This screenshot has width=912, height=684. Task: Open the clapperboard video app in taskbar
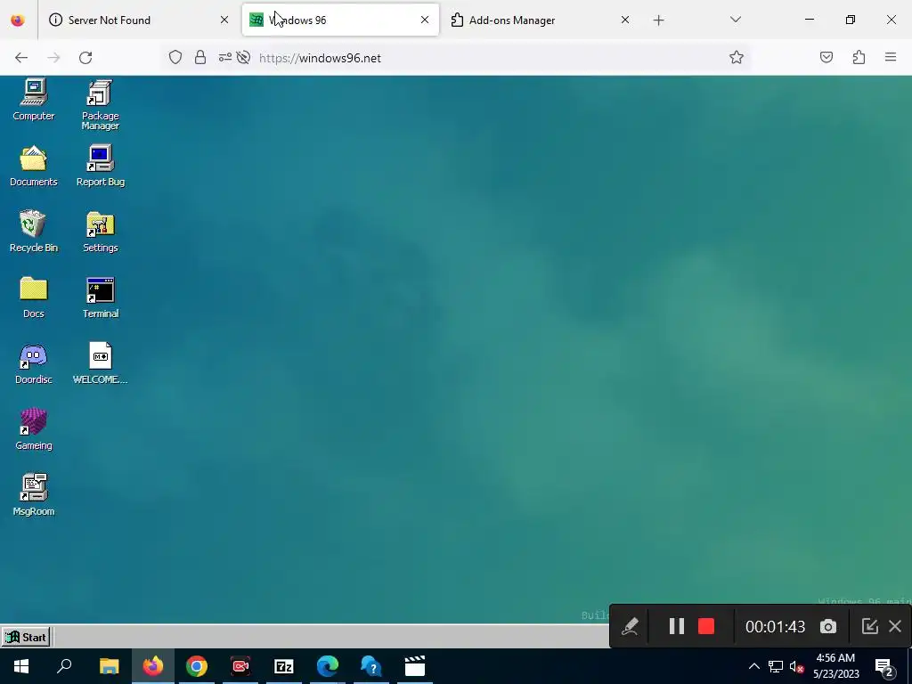[x=415, y=666]
